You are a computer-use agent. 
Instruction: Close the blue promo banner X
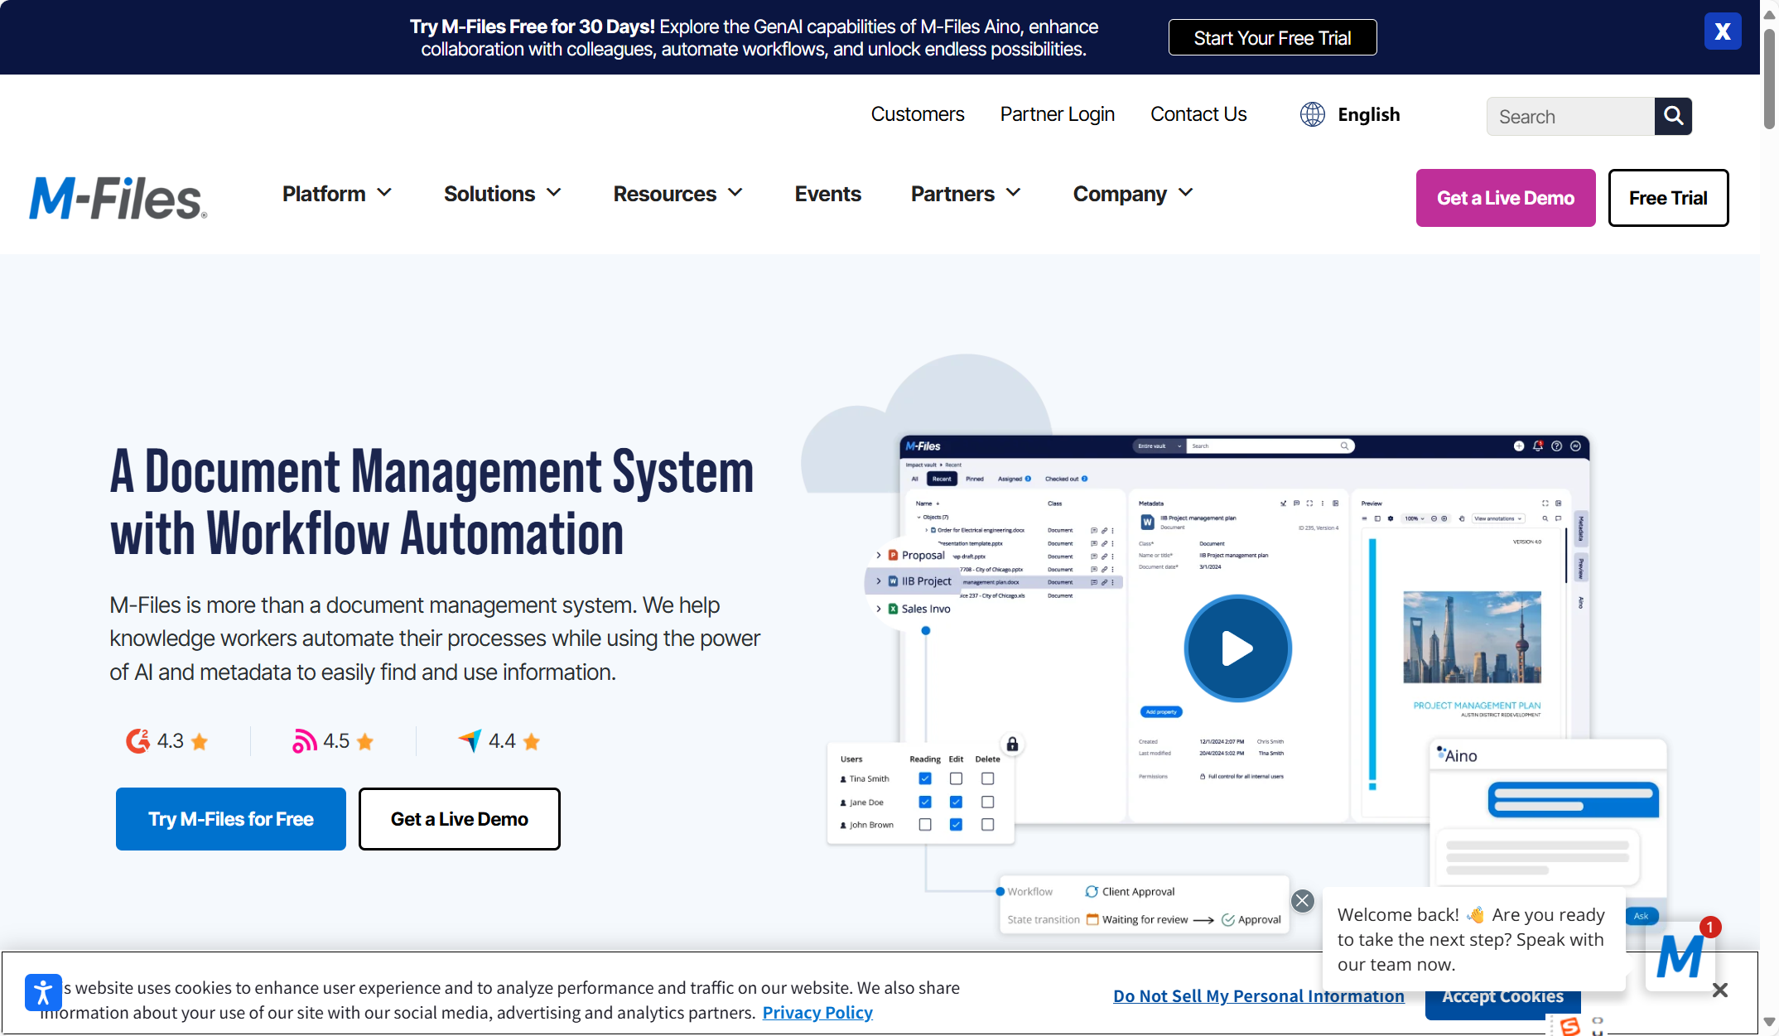point(1723,32)
